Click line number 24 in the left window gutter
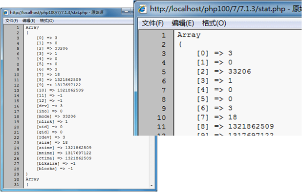Viewport: 302px width, 192px height. click(x=17, y=148)
